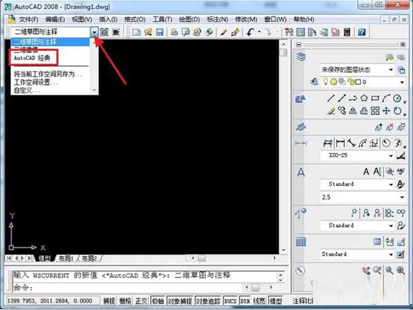
Task: Choose 自定义... in workspace list
Action: pos(27,90)
